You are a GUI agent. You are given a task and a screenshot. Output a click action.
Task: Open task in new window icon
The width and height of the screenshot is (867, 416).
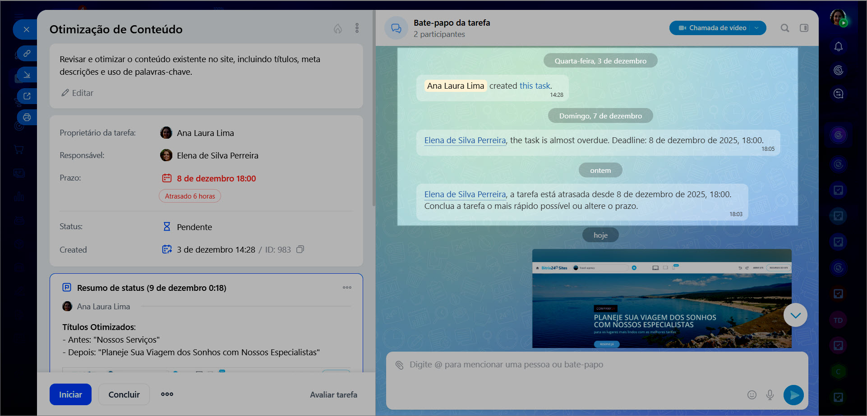[x=27, y=96]
